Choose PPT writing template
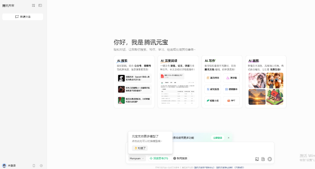This screenshot has width=315, height=169. pos(231,101)
